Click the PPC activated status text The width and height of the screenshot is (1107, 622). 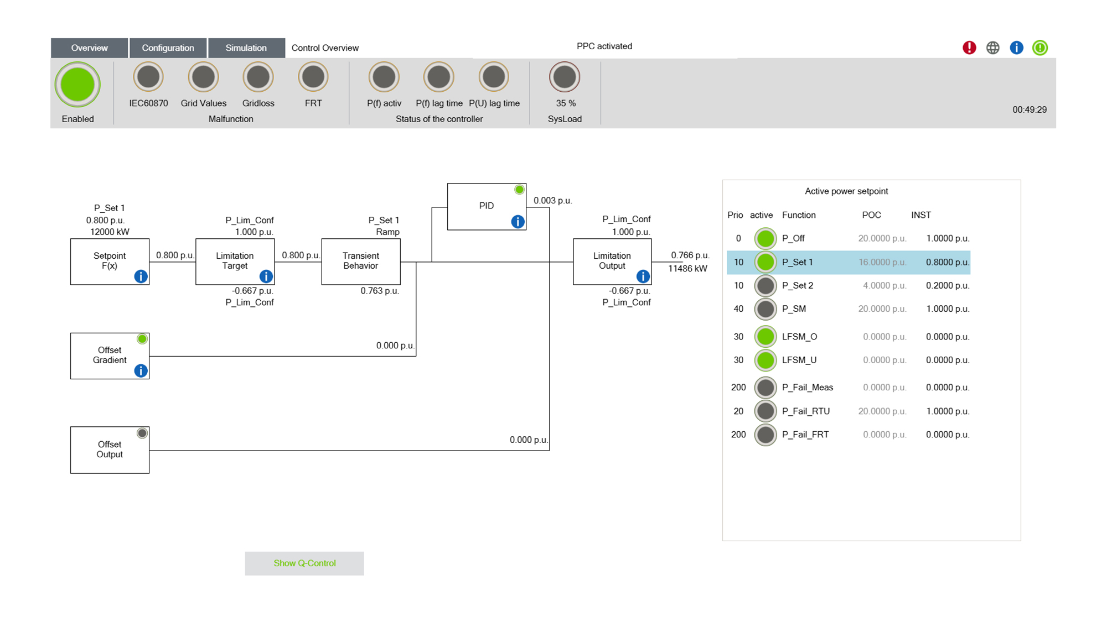coord(604,46)
